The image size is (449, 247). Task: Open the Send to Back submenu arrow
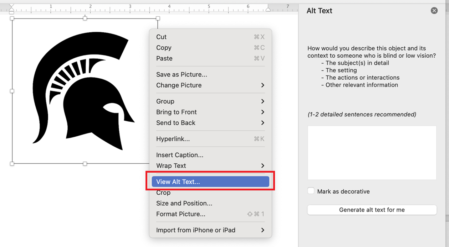262,122
